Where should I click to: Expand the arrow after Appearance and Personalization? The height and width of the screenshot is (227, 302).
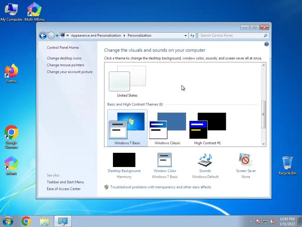[x=124, y=35]
